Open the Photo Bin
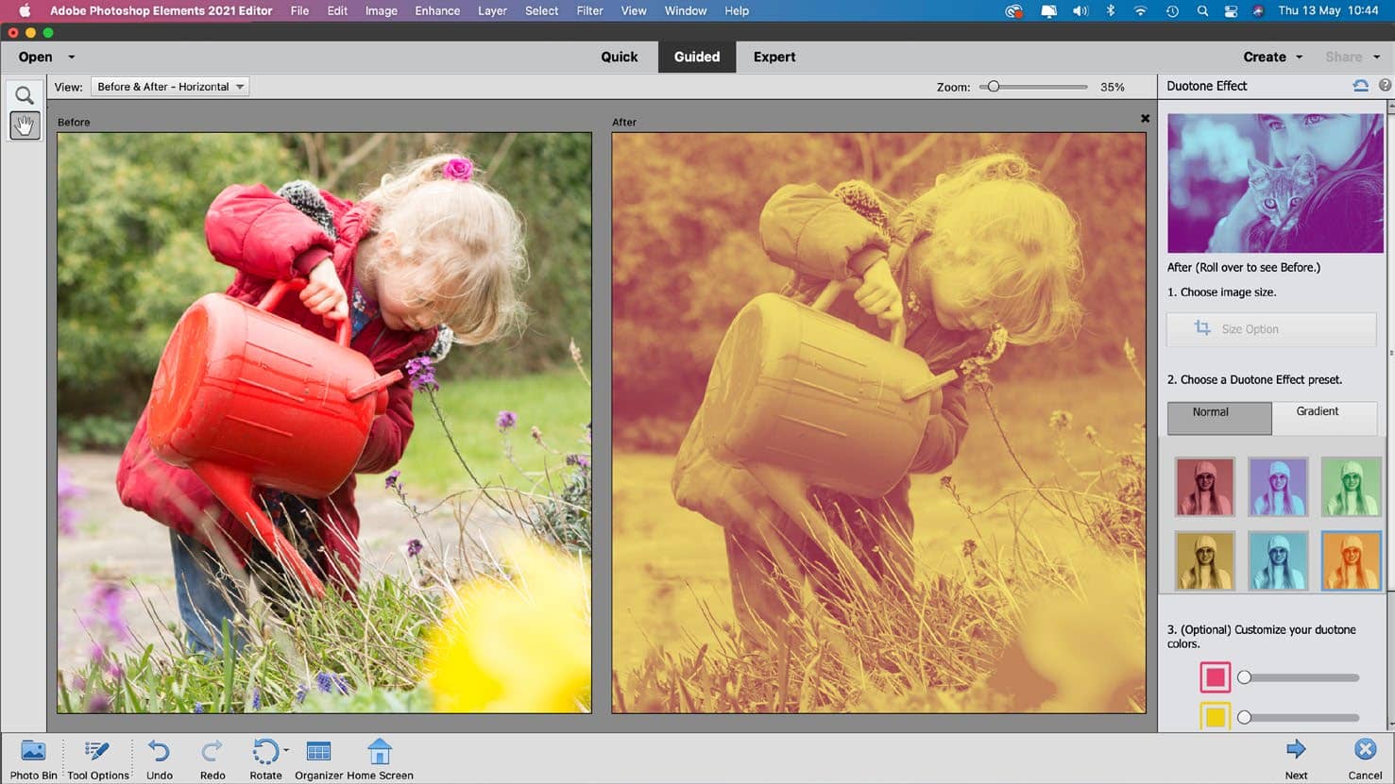 [x=33, y=759]
